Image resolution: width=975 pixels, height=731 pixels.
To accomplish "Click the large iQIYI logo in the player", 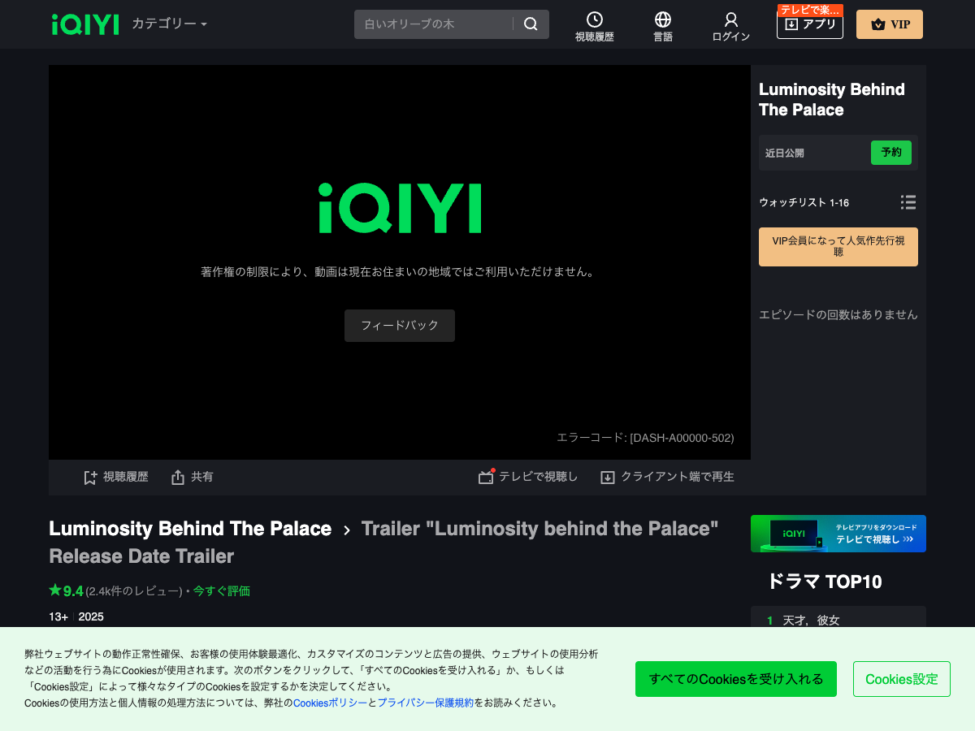I will coord(400,208).
